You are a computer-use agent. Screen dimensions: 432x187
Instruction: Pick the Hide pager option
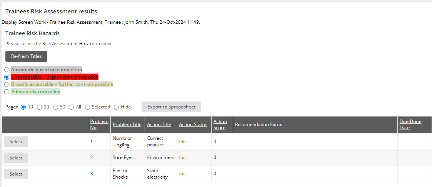tap(116, 107)
